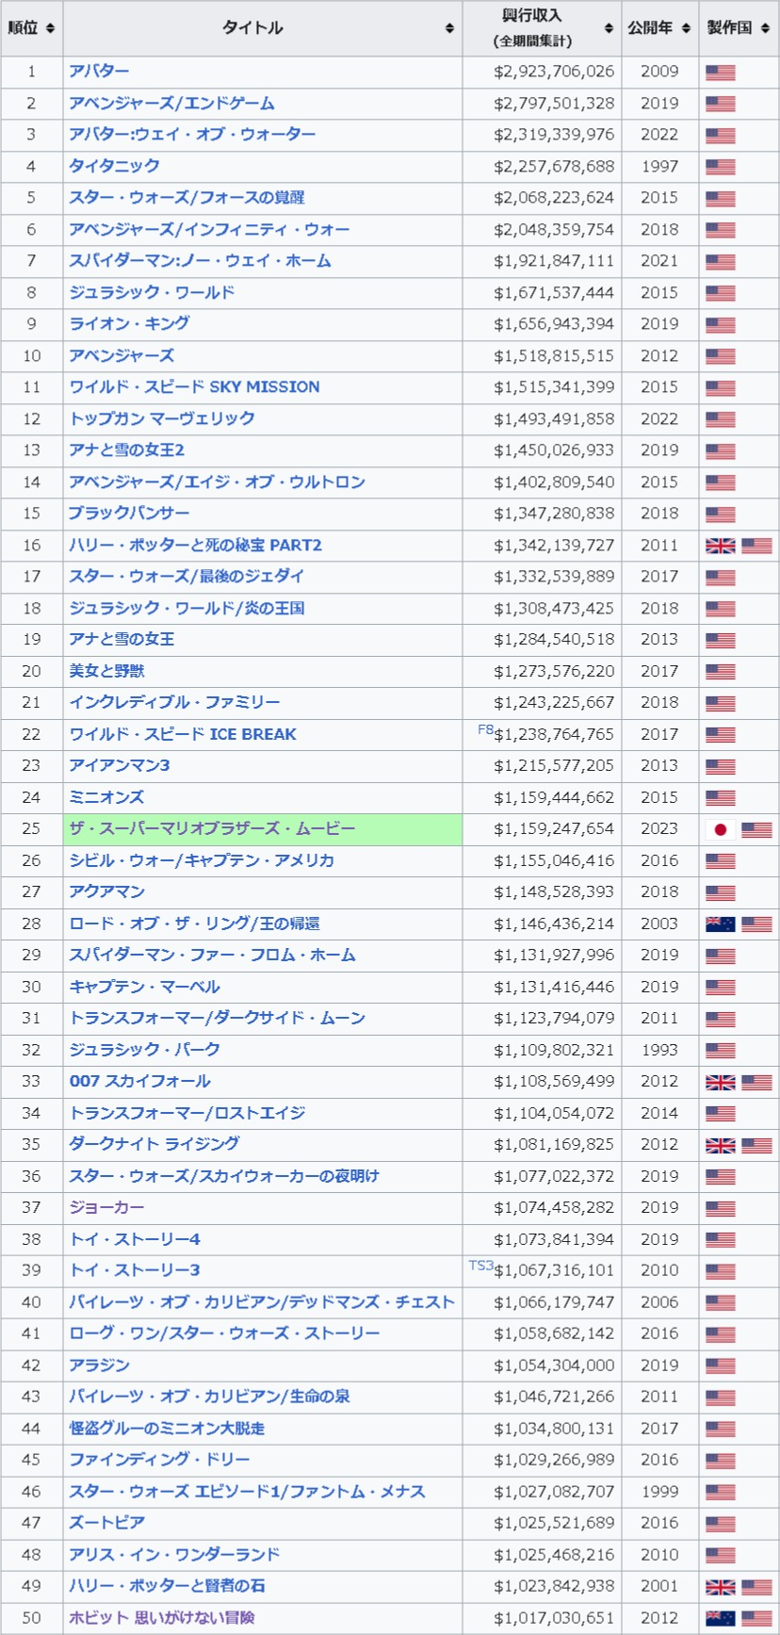Click New Zealand flag in ホビット 思いがけない冒険 row
This screenshot has width=780, height=1635.
tap(721, 1618)
